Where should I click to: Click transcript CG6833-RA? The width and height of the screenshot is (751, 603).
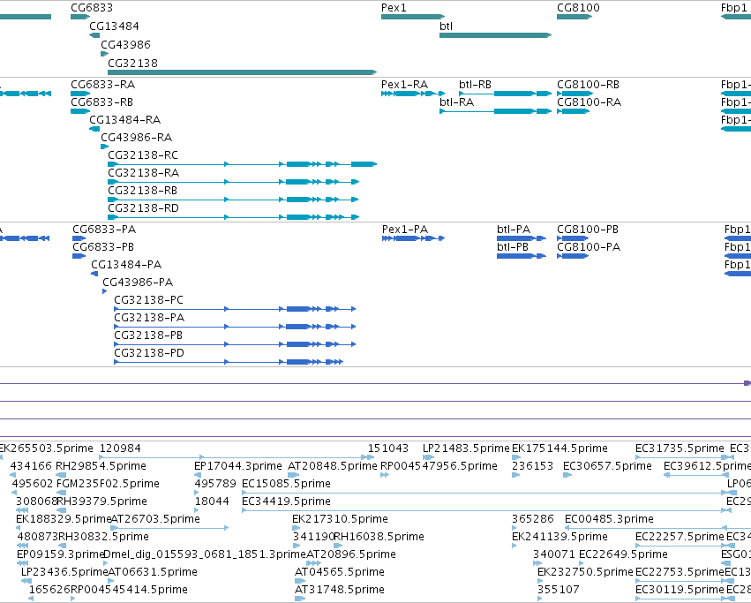tap(103, 85)
